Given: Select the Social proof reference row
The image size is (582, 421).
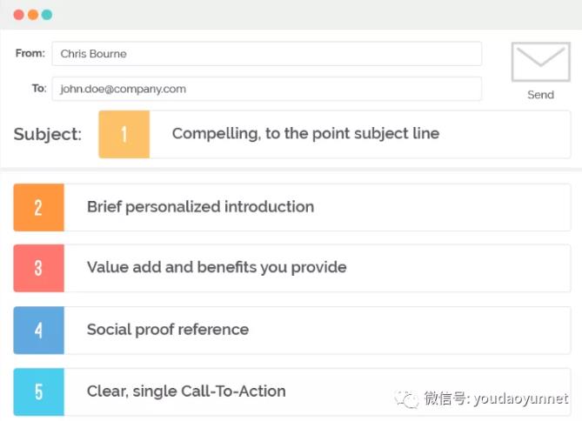Looking at the screenshot, I should coord(317,330).
